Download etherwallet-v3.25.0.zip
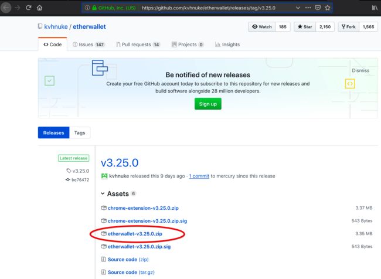Image resolution: width=381 pixels, height=279 pixels. [x=135, y=234]
